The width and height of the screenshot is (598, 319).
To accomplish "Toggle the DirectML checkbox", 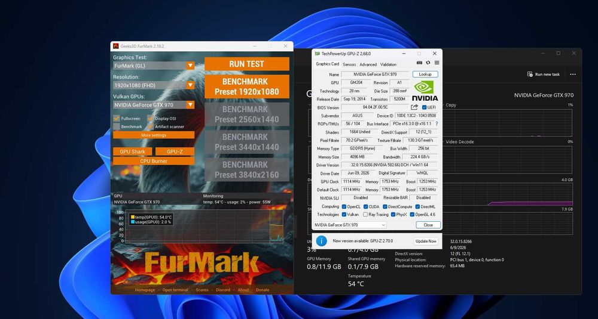I will coord(417,207).
